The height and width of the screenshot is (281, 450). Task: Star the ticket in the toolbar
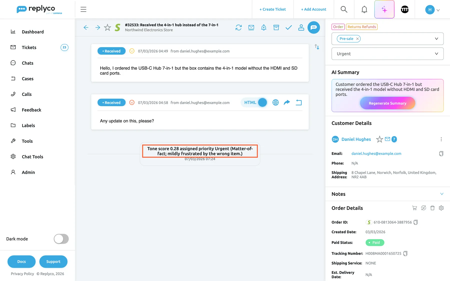click(107, 27)
